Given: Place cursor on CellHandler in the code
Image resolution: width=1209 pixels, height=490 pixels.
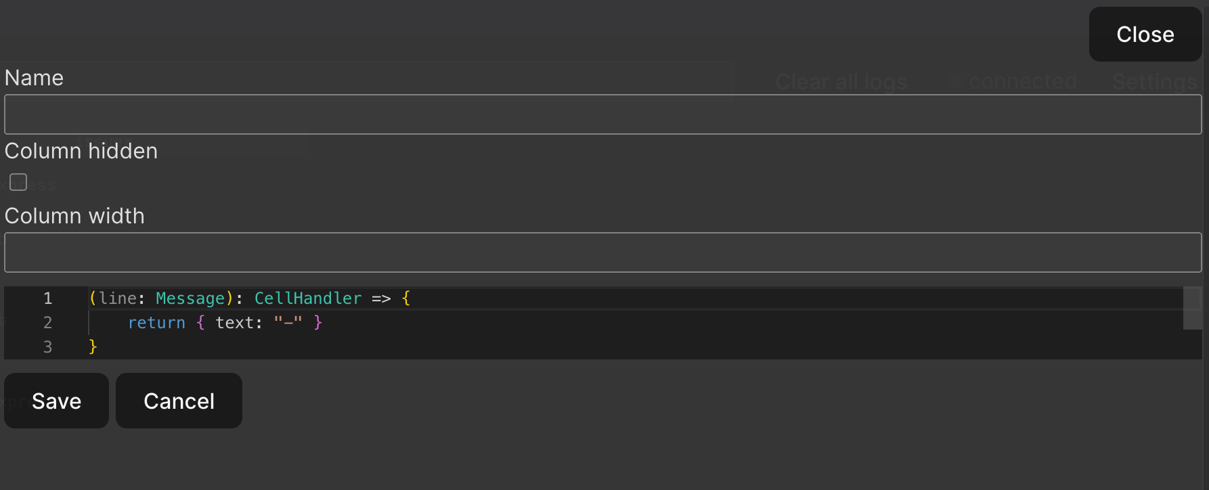Looking at the screenshot, I should (308, 298).
